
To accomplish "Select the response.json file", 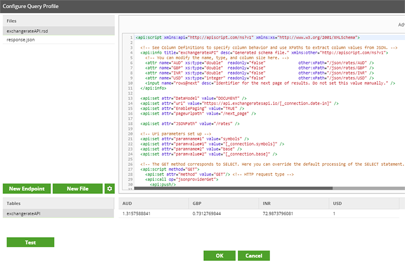I will 59,40.
